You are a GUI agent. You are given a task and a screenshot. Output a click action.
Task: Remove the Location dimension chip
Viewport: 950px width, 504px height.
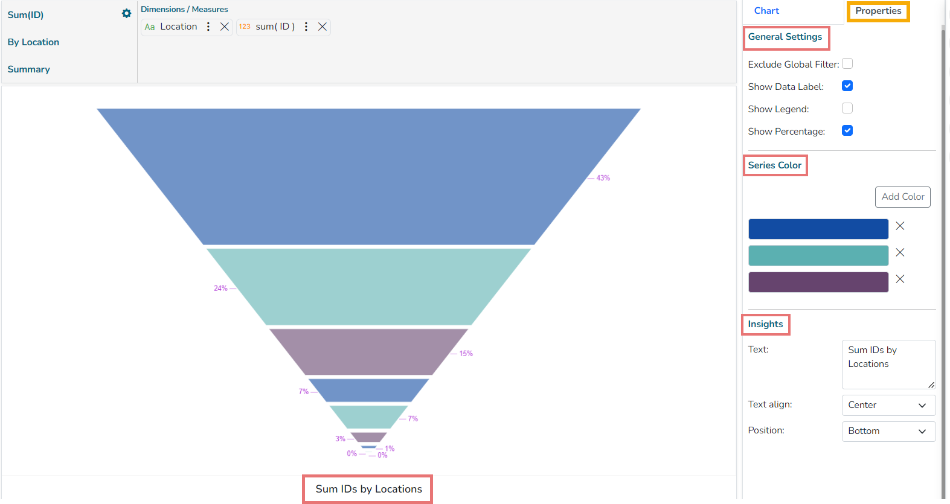click(x=225, y=27)
